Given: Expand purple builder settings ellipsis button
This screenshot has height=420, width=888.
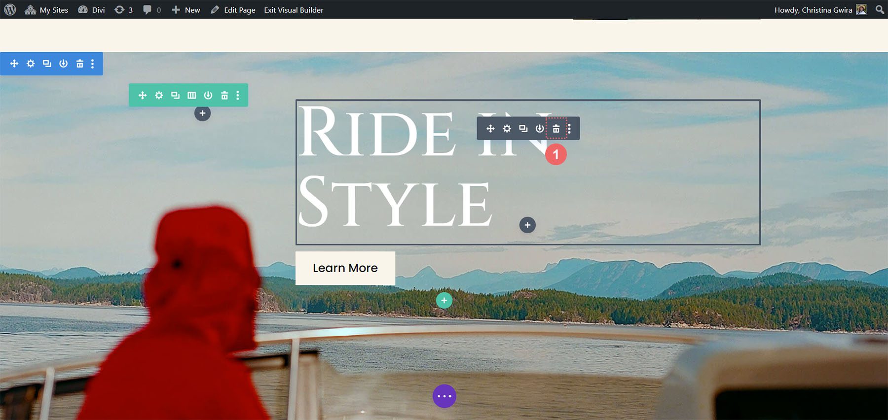Looking at the screenshot, I should 444,396.
